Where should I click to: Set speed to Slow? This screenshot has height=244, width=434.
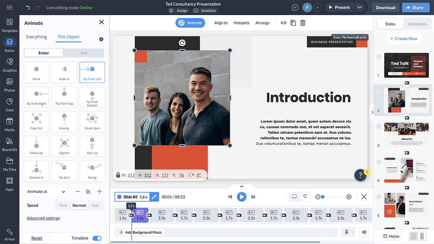click(63, 205)
